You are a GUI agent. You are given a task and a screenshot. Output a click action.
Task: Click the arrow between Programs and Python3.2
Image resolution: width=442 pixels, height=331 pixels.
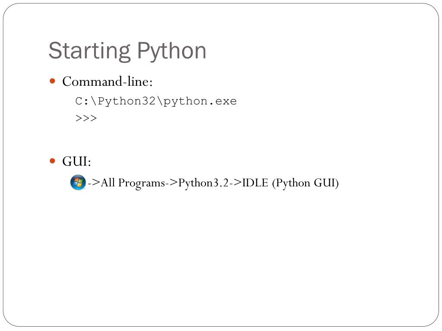pos(172,183)
